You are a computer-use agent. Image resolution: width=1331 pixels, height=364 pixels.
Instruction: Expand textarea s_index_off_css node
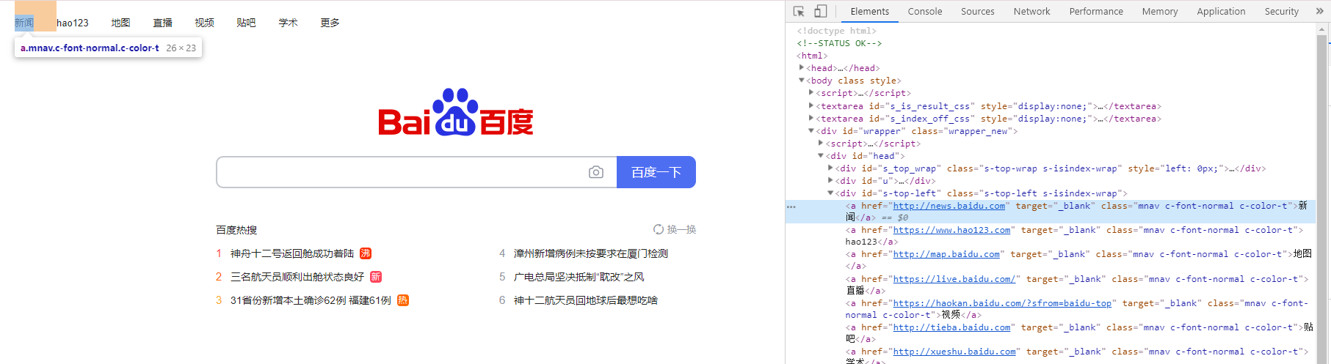point(811,118)
